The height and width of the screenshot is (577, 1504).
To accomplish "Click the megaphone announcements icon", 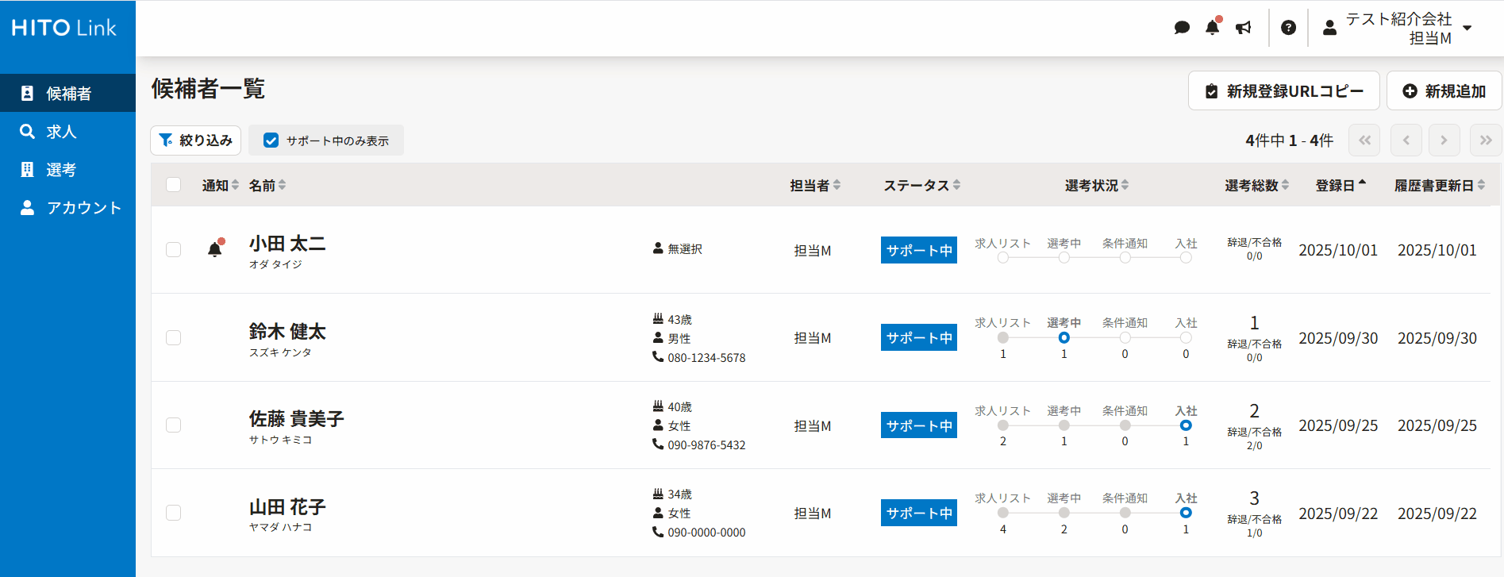I will tap(1244, 28).
